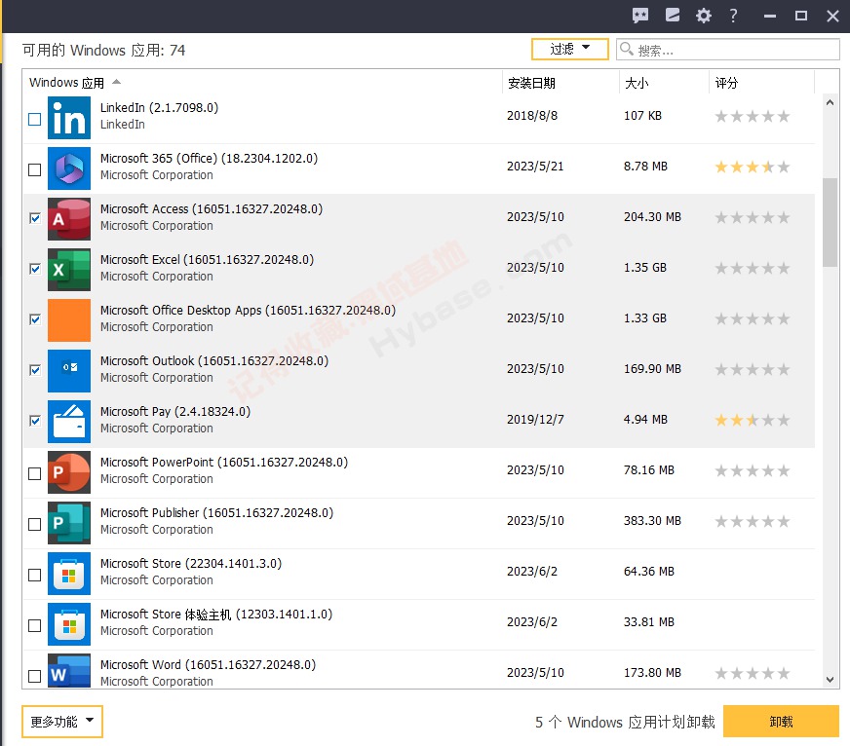
Task: Click the Microsoft Word app icon
Action: (x=69, y=671)
